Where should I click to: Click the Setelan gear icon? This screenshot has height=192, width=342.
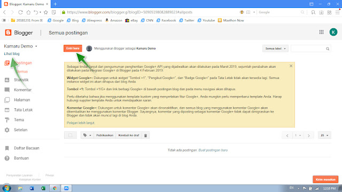[7, 130]
